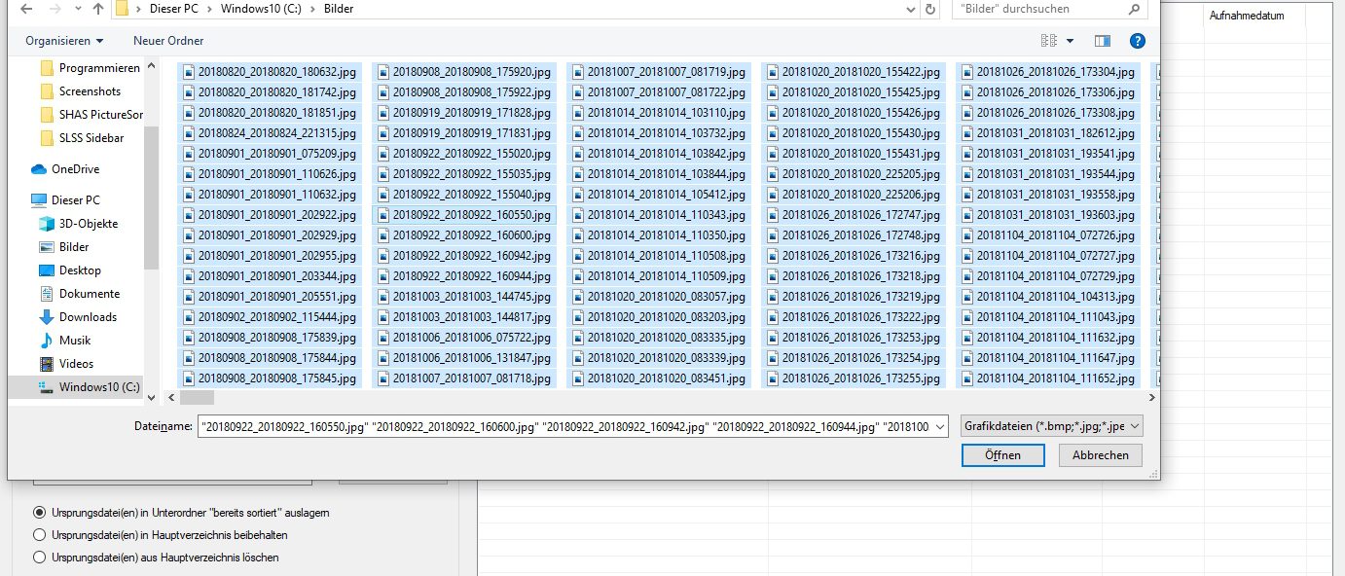Open the Grafikdateien file type dropdown

pyautogui.click(x=1051, y=426)
